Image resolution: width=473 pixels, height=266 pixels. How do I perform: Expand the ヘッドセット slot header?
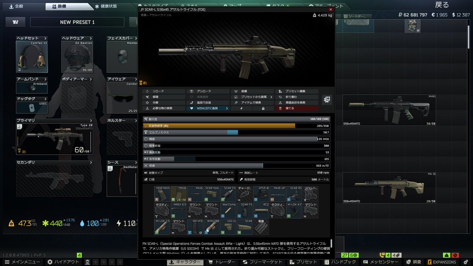[32, 38]
